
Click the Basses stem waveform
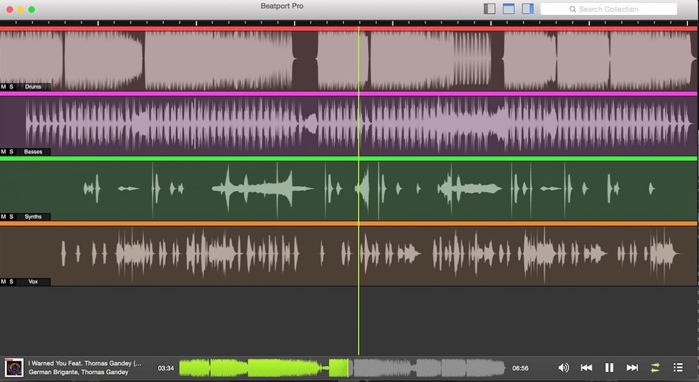pos(348,125)
